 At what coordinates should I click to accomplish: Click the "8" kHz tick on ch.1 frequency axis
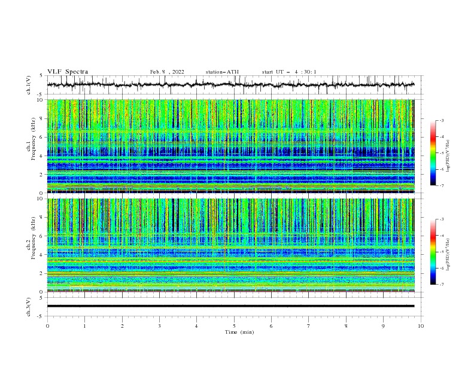click(x=42, y=118)
